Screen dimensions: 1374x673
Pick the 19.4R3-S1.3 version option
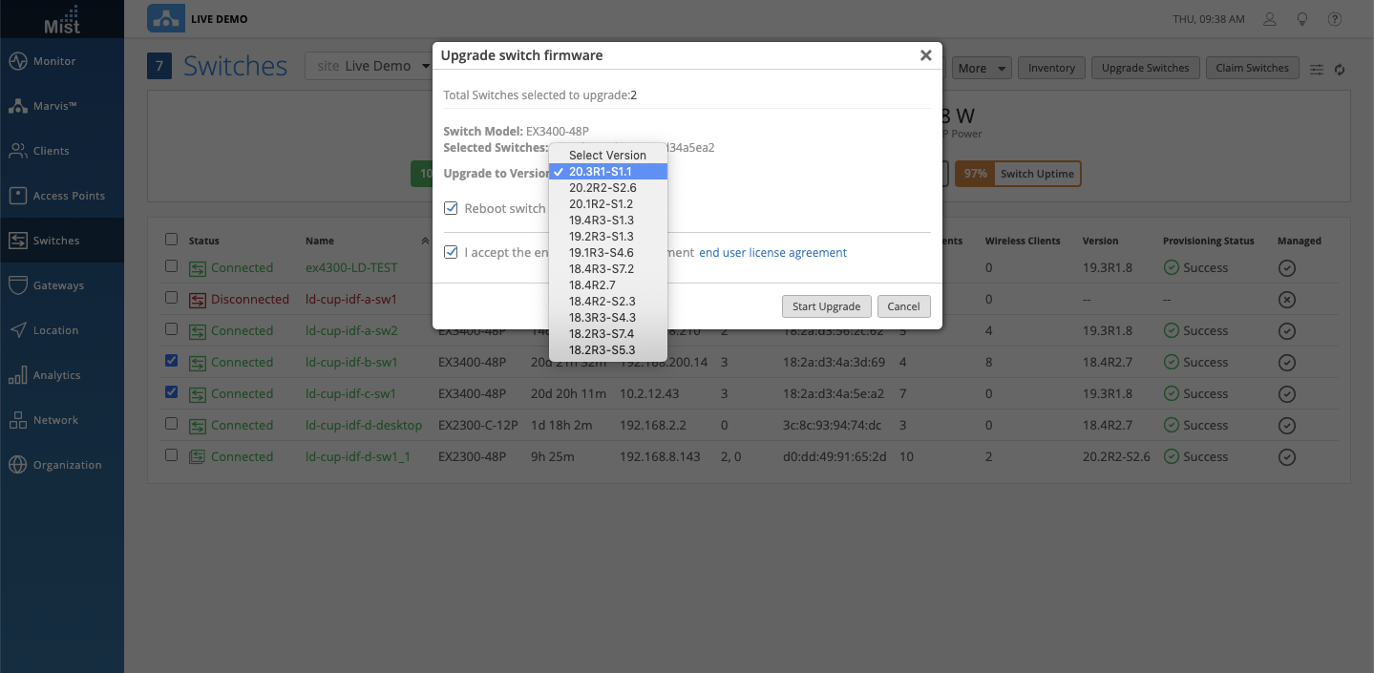click(601, 221)
